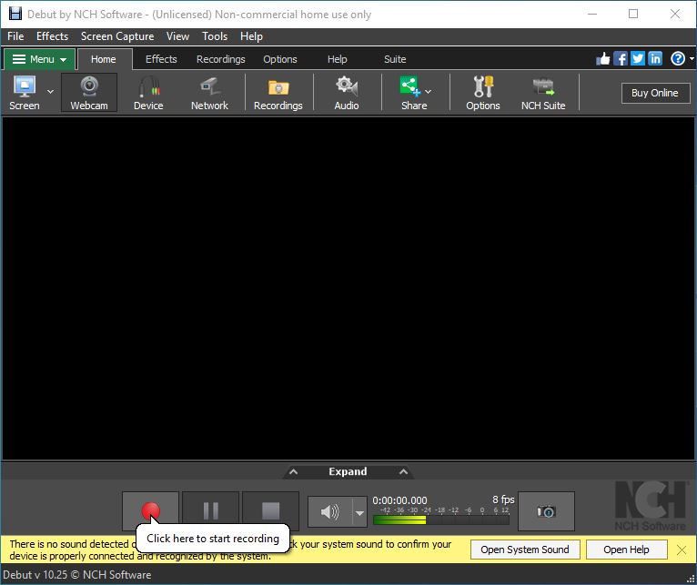697x585 pixels.
Task: Open the Facebook share icon
Action: (x=621, y=58)
